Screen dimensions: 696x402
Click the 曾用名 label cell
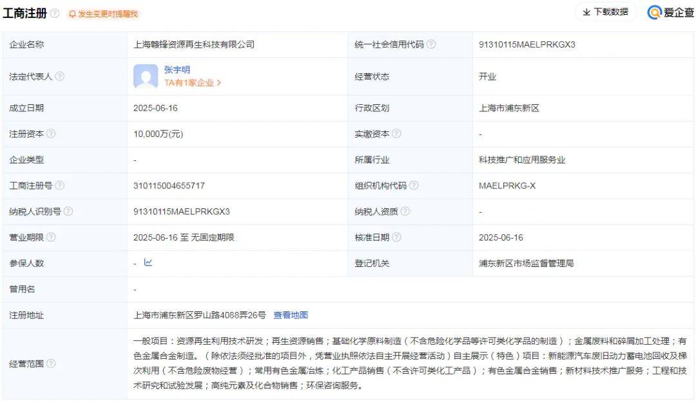[x=65, y=289]
